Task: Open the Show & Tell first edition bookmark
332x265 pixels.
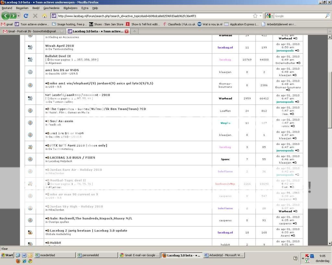Action: point(143,24)
